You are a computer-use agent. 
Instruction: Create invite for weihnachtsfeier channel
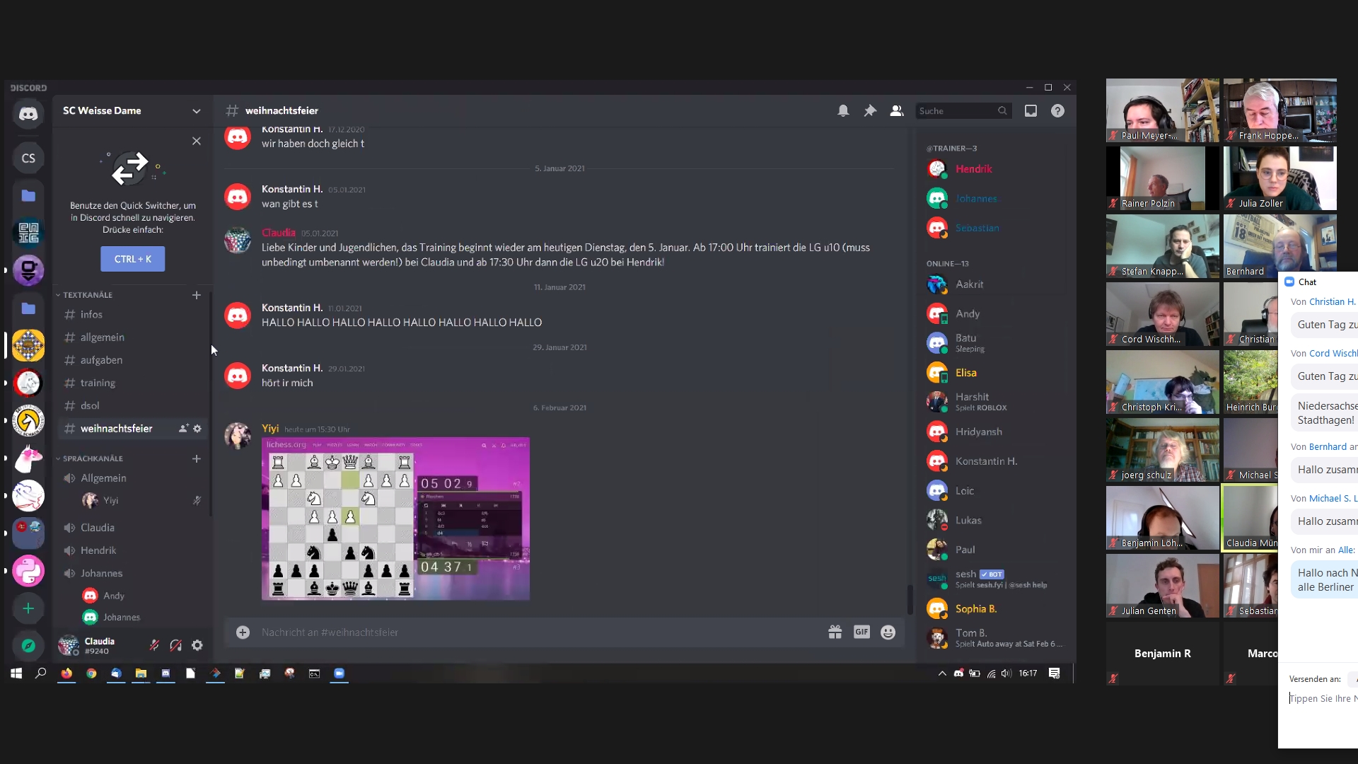click(x=184, y=428)
